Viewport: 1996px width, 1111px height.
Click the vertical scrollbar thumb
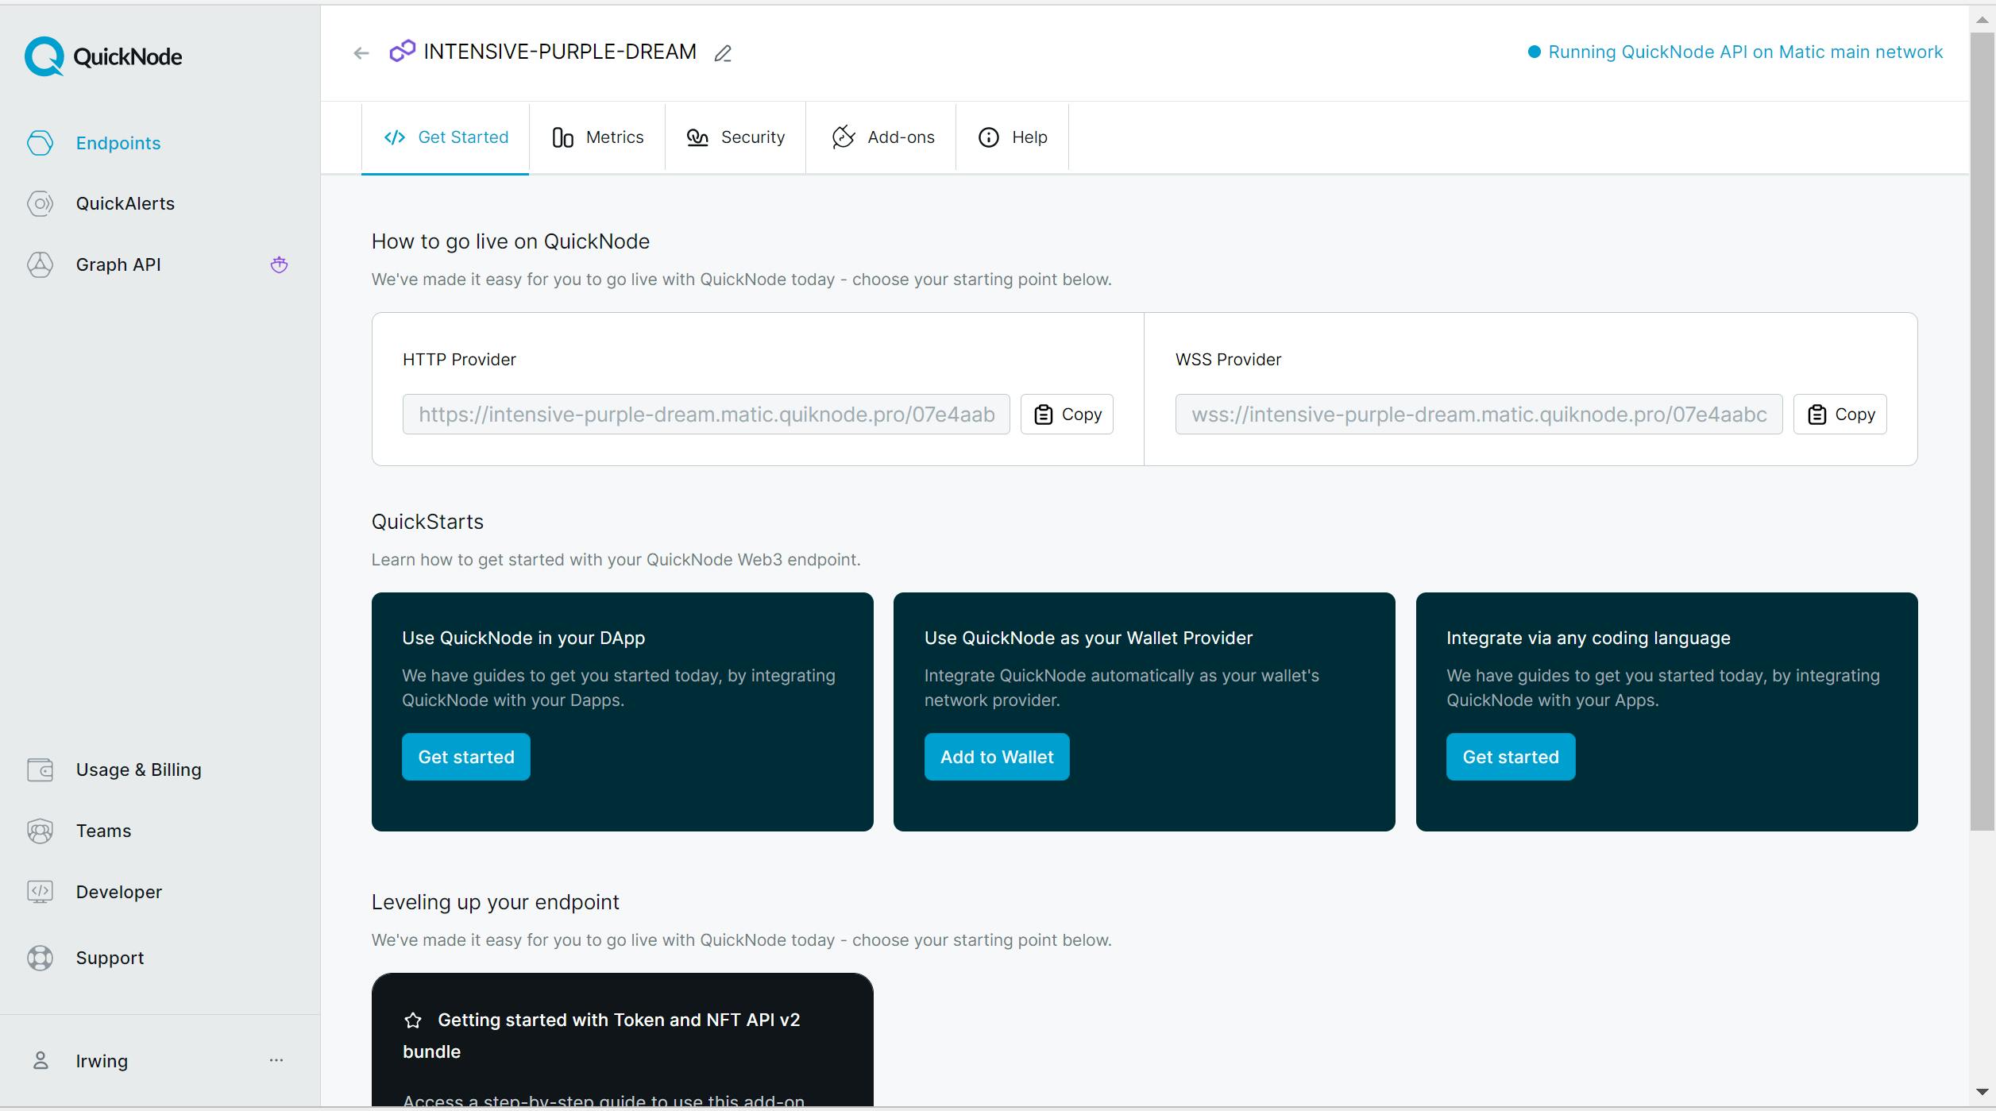[1982, 430]
